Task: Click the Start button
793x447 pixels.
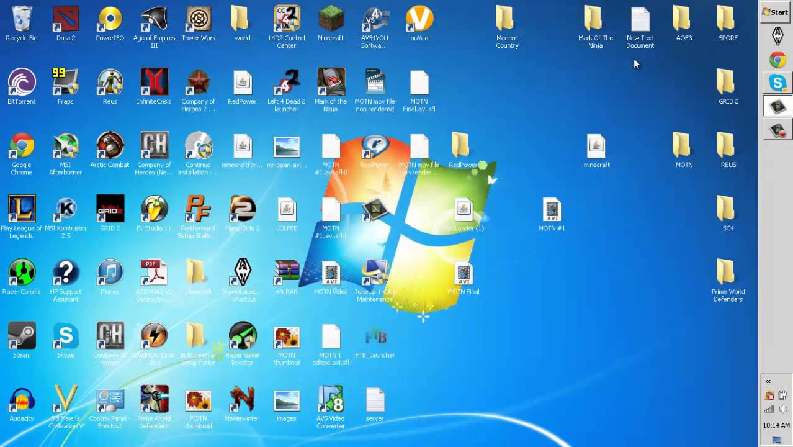Action: click(775, 12)
